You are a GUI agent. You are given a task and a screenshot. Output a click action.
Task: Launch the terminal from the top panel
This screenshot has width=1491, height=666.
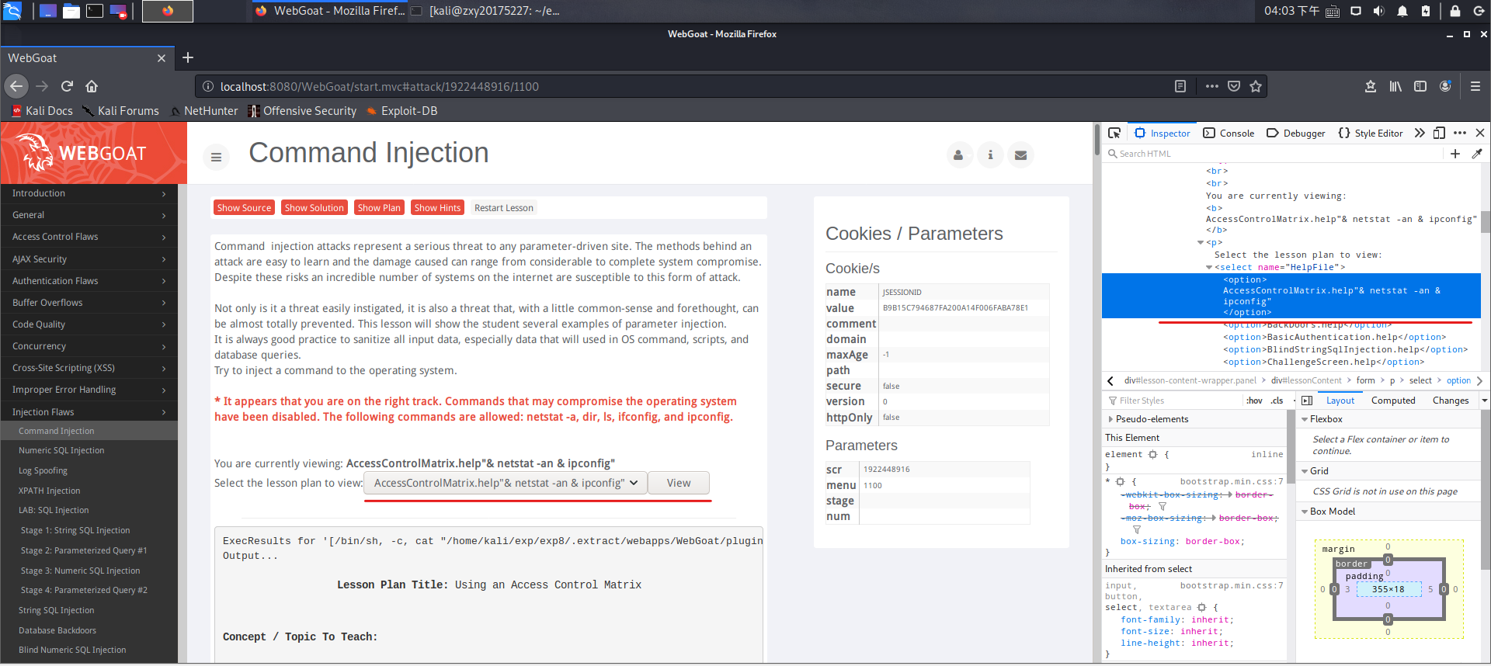pyautogui.click(x=95, y=11)
